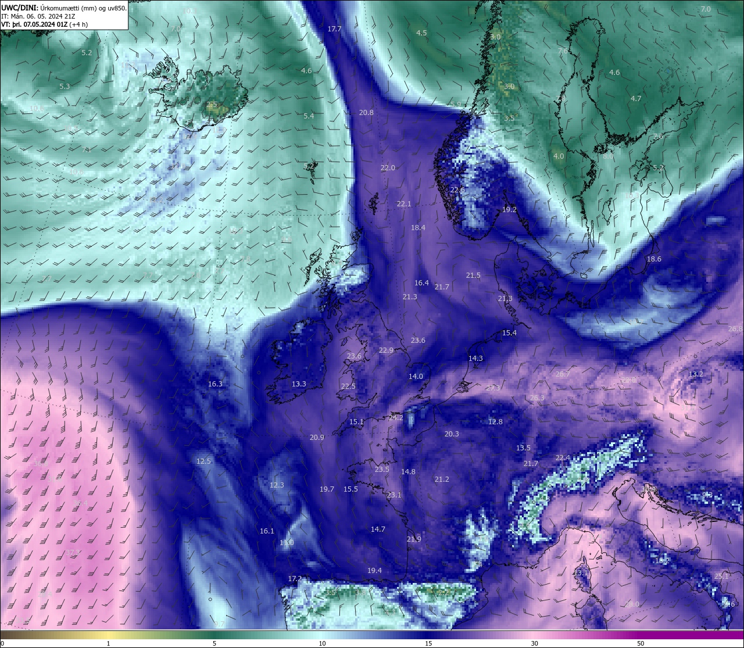Click the map value '18.6'

point(654,259)
